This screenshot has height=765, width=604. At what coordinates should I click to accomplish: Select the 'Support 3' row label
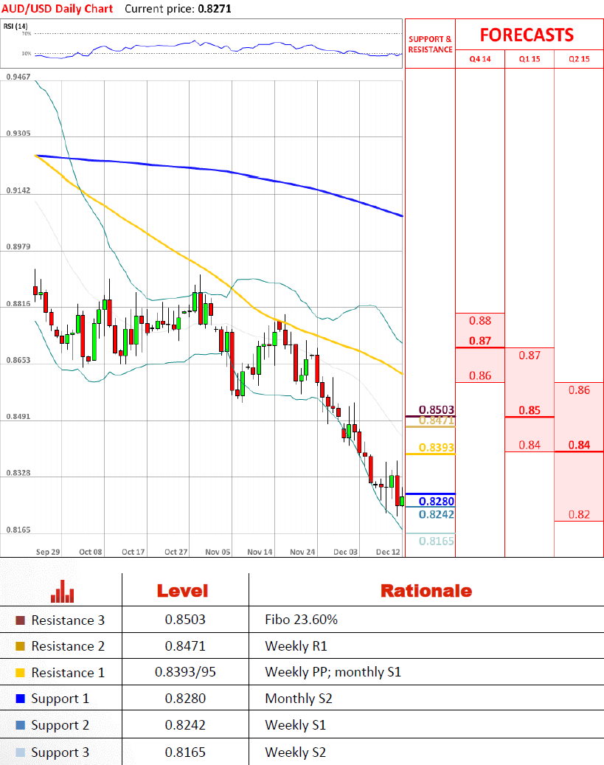[60, 752]
